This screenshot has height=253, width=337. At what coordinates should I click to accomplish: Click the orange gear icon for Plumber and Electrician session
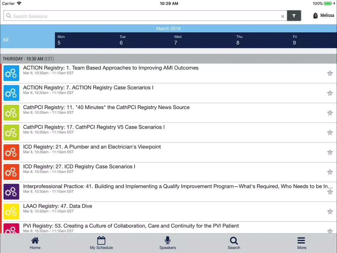tap(11, 152)
